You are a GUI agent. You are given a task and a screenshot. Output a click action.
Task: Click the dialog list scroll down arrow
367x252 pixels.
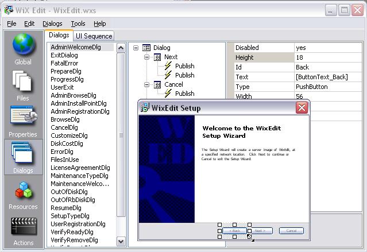121,241
